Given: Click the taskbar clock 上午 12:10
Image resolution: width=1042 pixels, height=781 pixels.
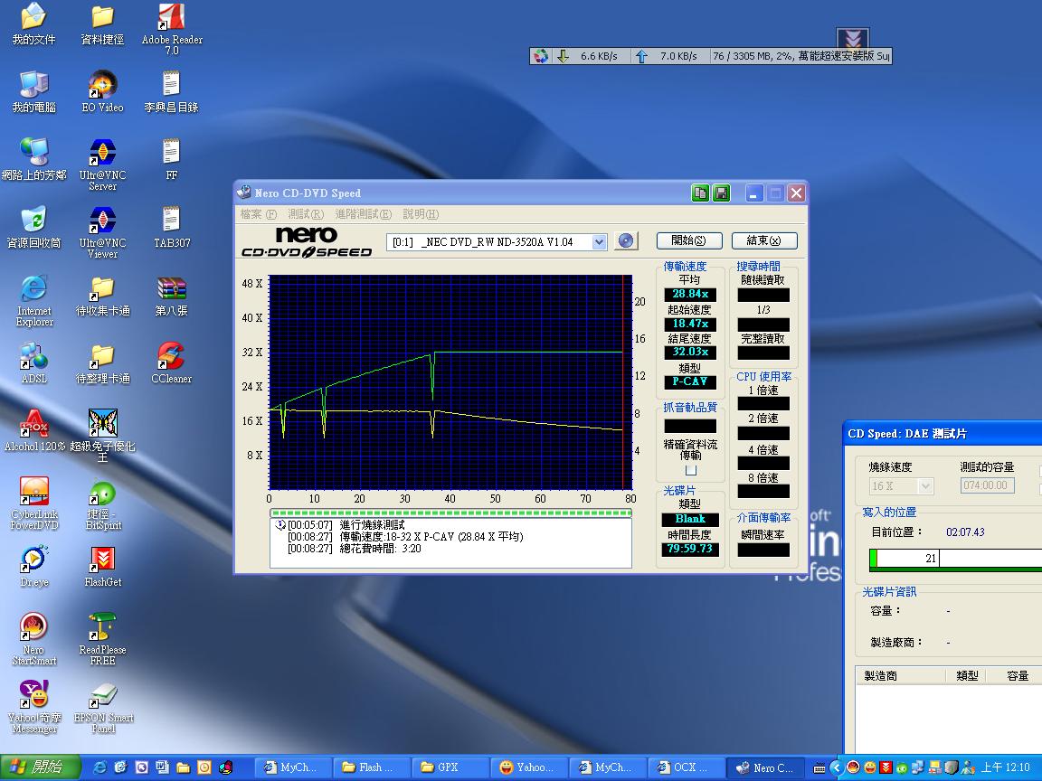Looking at the screenshot, I should [x=1006, y=767].
